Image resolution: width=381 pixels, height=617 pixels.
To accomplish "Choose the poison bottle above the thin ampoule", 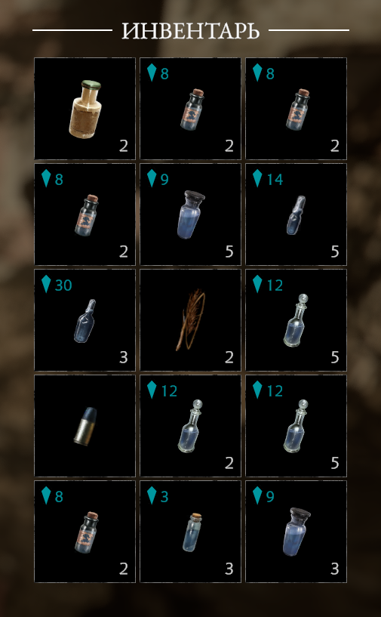I will coord(296,109).
